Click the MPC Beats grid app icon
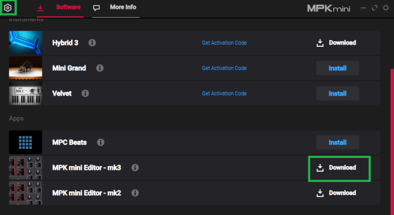 point(25,142)
